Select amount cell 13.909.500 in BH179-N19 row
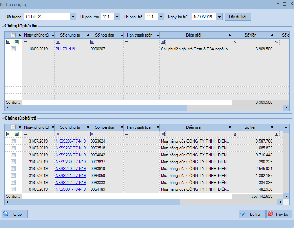The width and height of the screenshot is (294, 228). tap(252, 49)
